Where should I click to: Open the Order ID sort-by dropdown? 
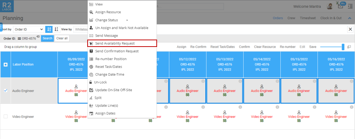[29, 29]
